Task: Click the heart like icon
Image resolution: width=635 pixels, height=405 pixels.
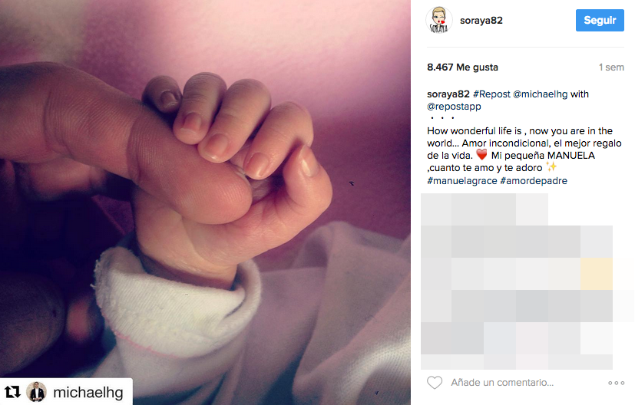Action: (435, 382)
